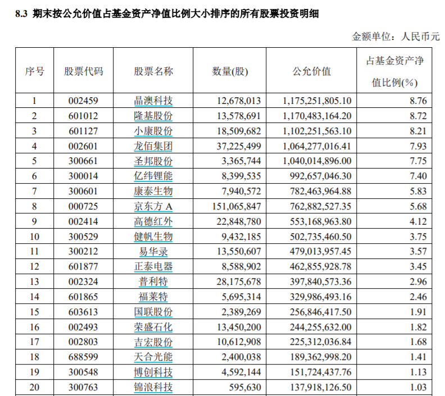Select the 福莱特 stock link
Viewport: 445px width, 396px height.
tap(153, 297)
